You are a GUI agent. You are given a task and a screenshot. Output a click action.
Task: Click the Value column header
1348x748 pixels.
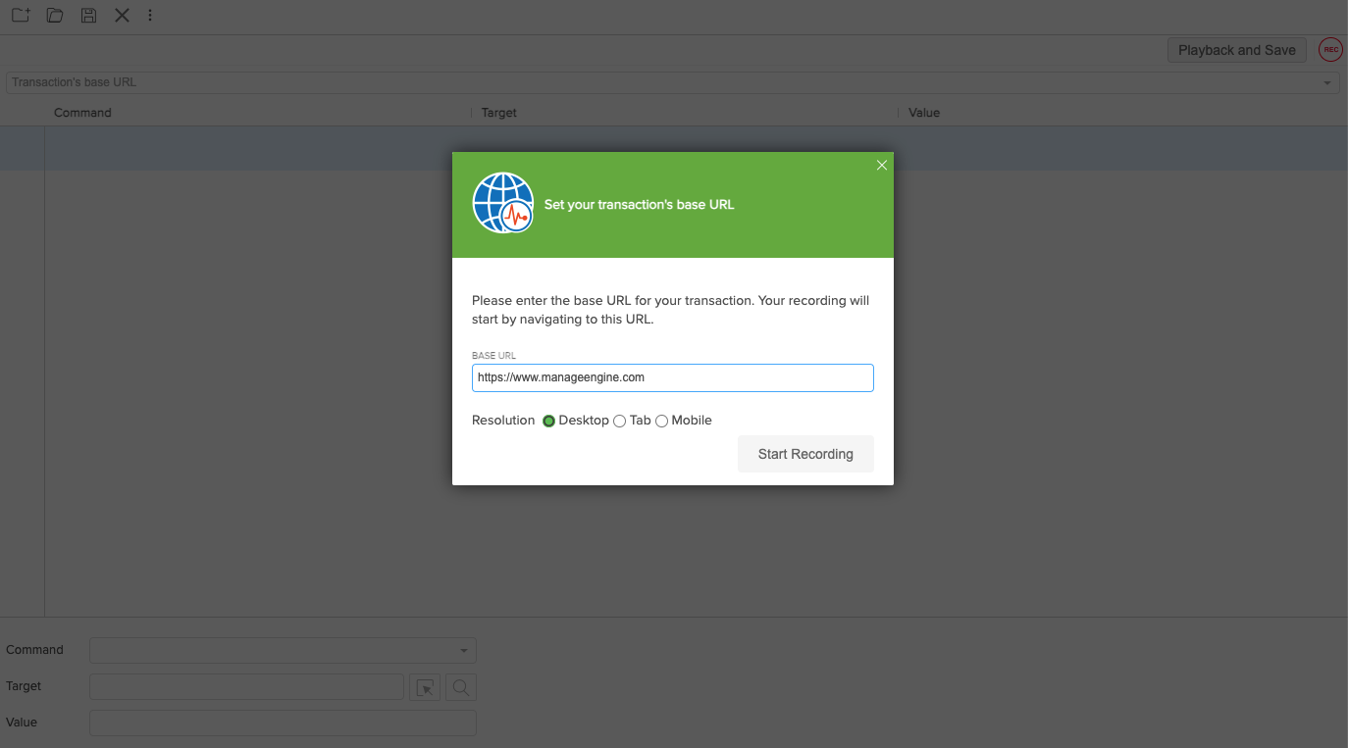[x=924, y=113]
